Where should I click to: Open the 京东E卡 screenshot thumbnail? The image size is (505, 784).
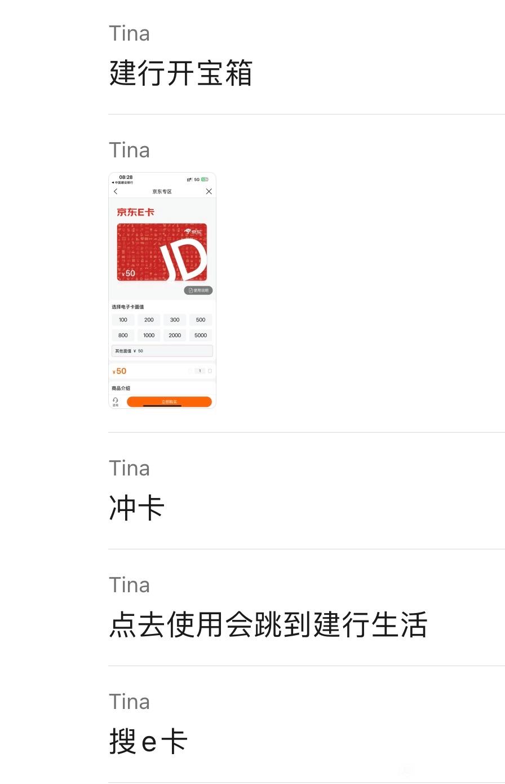tap(162, 290)
